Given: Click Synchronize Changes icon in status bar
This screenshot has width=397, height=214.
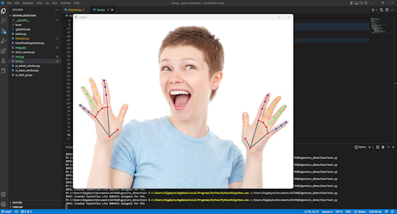Looking at the screenshot, I should pyautogui.click(x=16, y=212).
